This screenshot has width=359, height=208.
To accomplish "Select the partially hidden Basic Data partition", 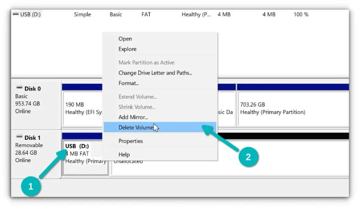I will [x=226, y=108].
